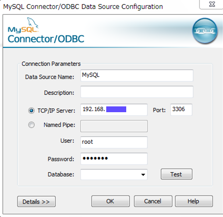The width and height of the screenshot is (223, 217).
Task: Click the "Password:" label
Action: pos(61,159)
